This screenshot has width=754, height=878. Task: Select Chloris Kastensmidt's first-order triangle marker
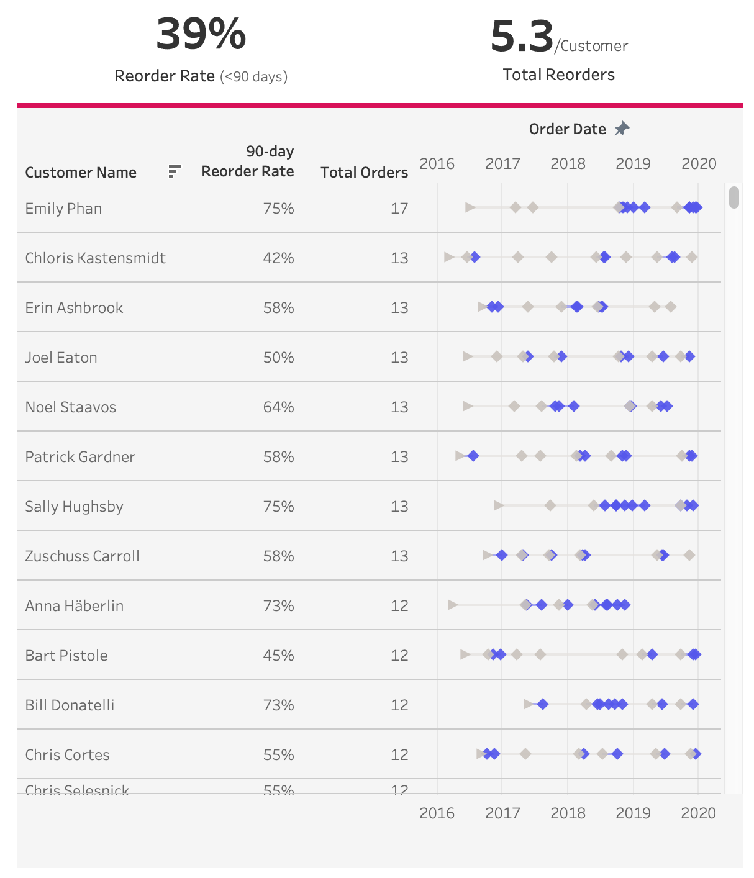coord(449,256)
